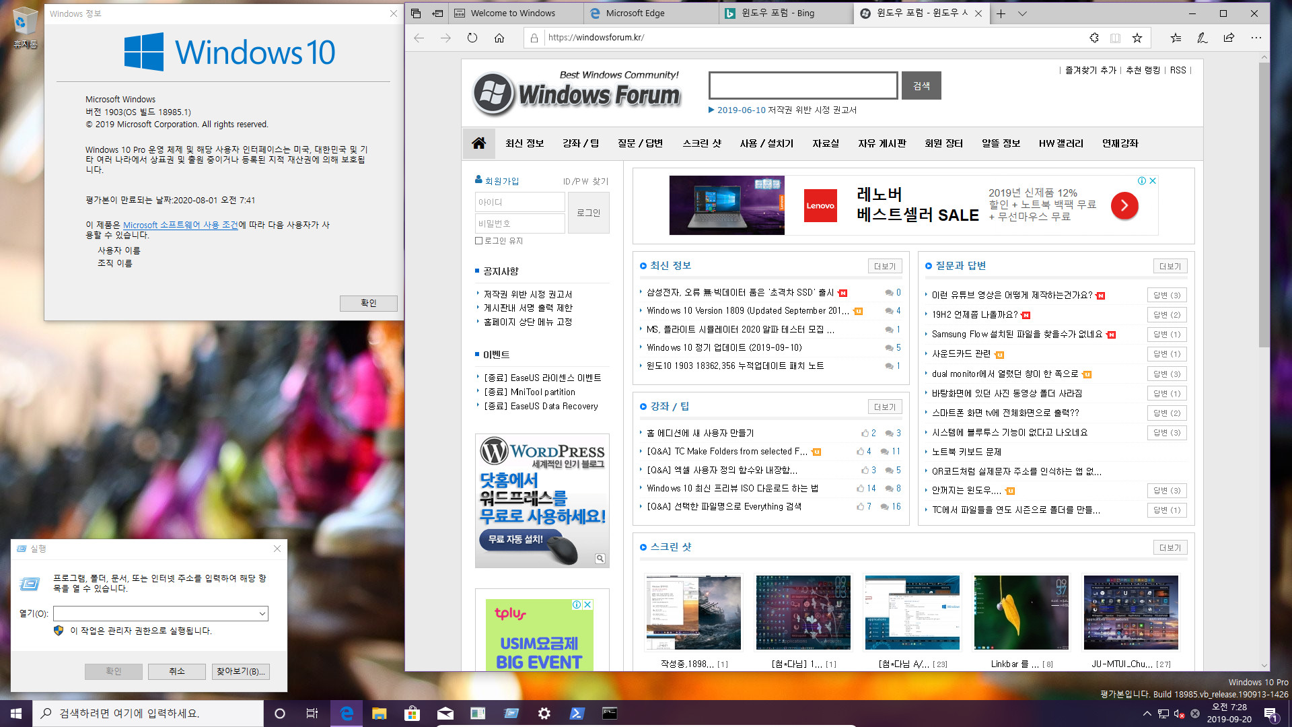Image resolution: width=1292 pixels, height=727 pixels.
Task: Click 더보기 for 스크린 샷 section
Action: point(1170,548)
